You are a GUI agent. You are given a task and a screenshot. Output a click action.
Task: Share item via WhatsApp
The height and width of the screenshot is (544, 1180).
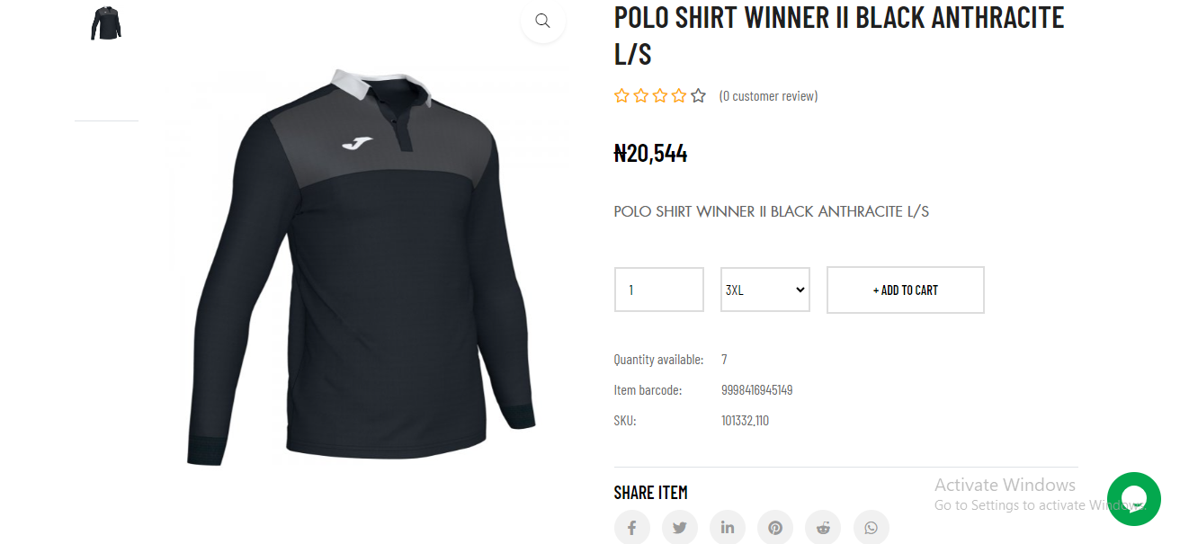871,528
